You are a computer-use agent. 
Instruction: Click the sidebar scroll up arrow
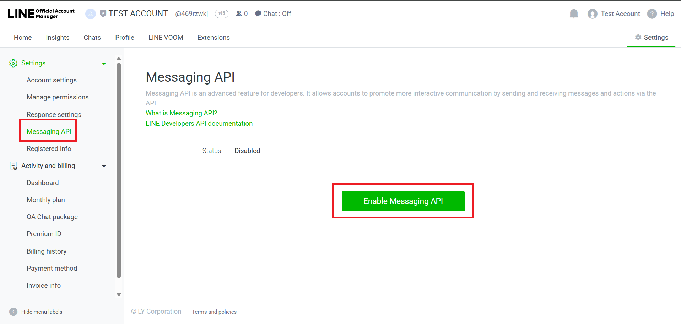tap(119, 59)
